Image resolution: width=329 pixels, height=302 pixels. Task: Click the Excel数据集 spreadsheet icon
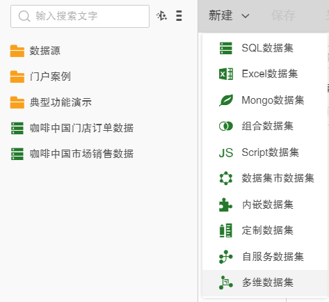(226, 74)
